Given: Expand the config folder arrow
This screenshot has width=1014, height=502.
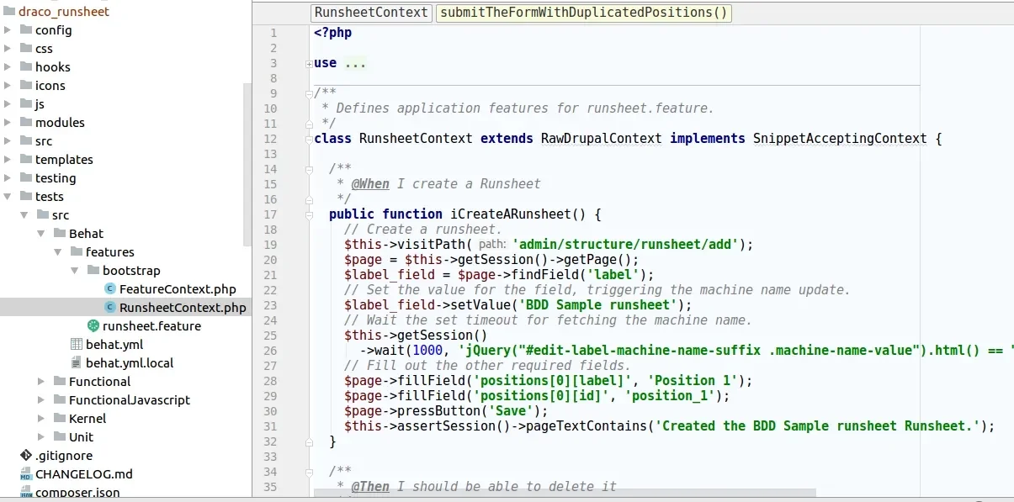Looking at the screenshot, I should click(x=8, y=29).
